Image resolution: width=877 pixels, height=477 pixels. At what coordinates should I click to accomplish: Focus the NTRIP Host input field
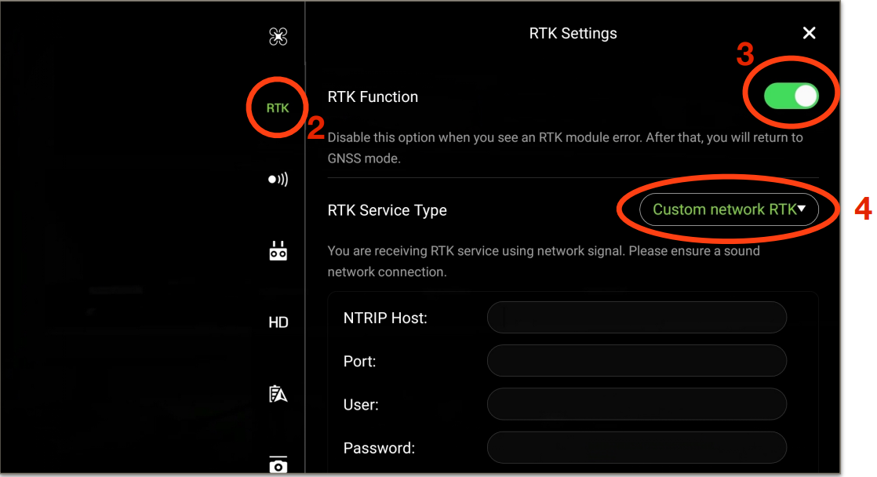click(x=636, y=318)
